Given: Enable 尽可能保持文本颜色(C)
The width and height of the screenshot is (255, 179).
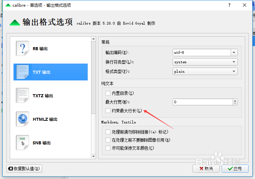Looking at the screenshot, I should [x=108, y=148].
